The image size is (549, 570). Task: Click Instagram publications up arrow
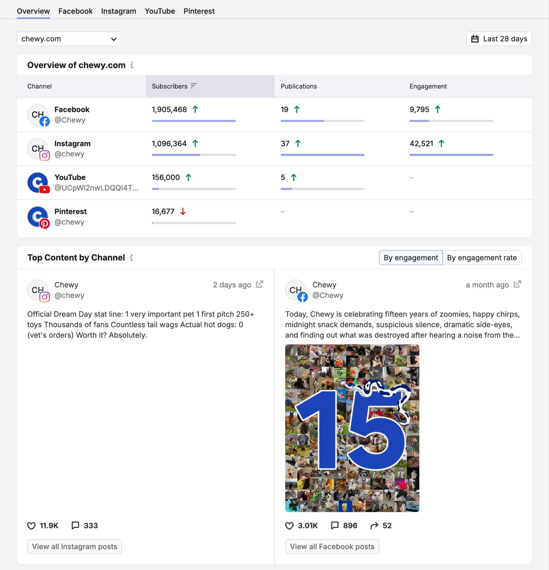click(x=298, y=143)
